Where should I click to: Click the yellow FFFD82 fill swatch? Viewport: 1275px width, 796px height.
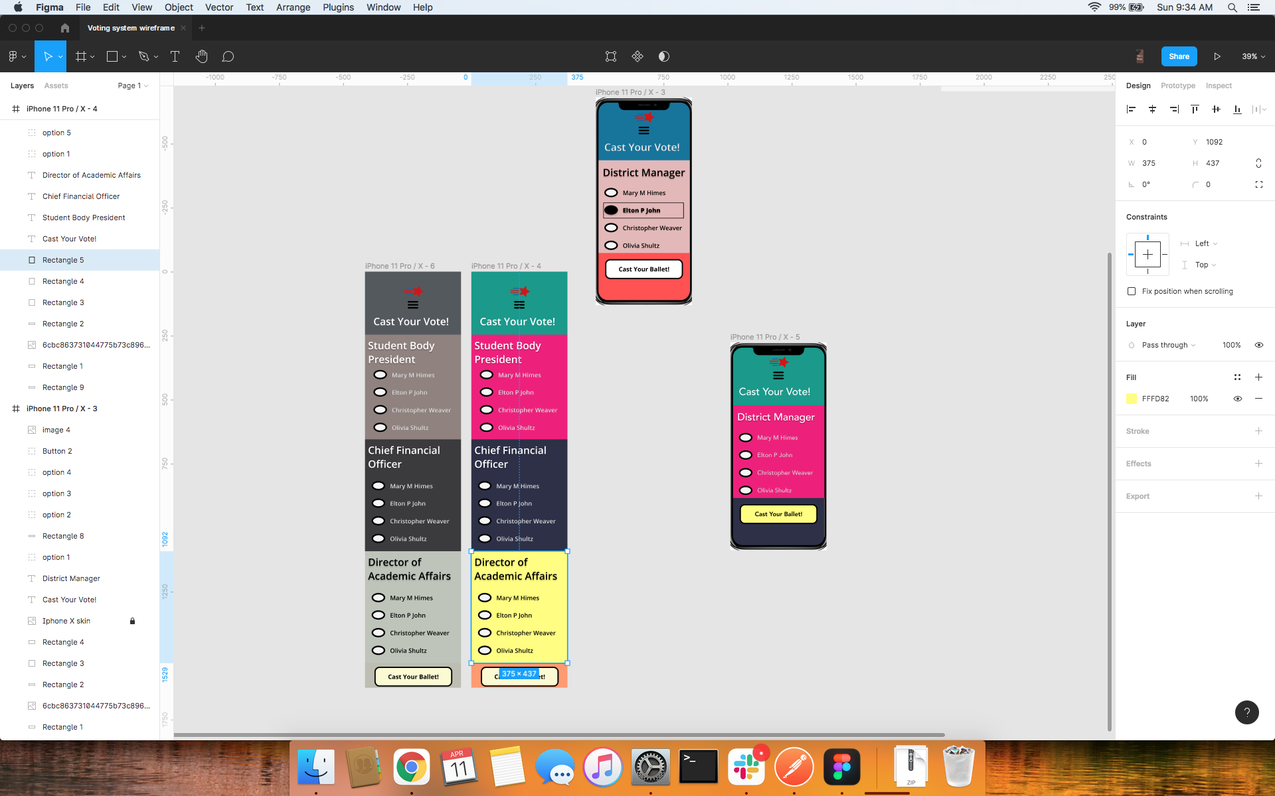[1132, 399]
